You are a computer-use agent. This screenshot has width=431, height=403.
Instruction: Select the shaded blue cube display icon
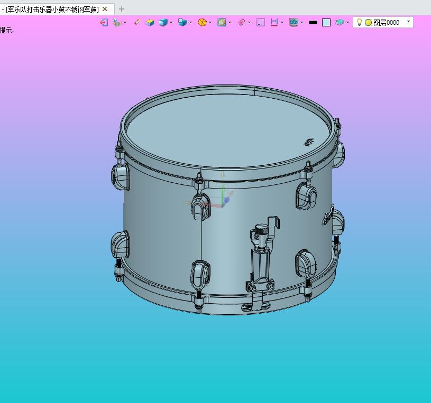click(163, 22)
